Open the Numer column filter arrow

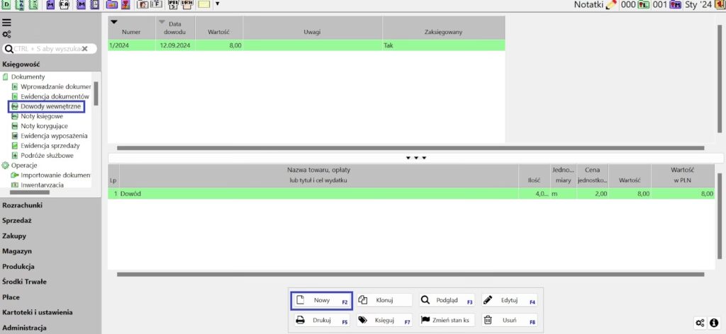point(113,22)
